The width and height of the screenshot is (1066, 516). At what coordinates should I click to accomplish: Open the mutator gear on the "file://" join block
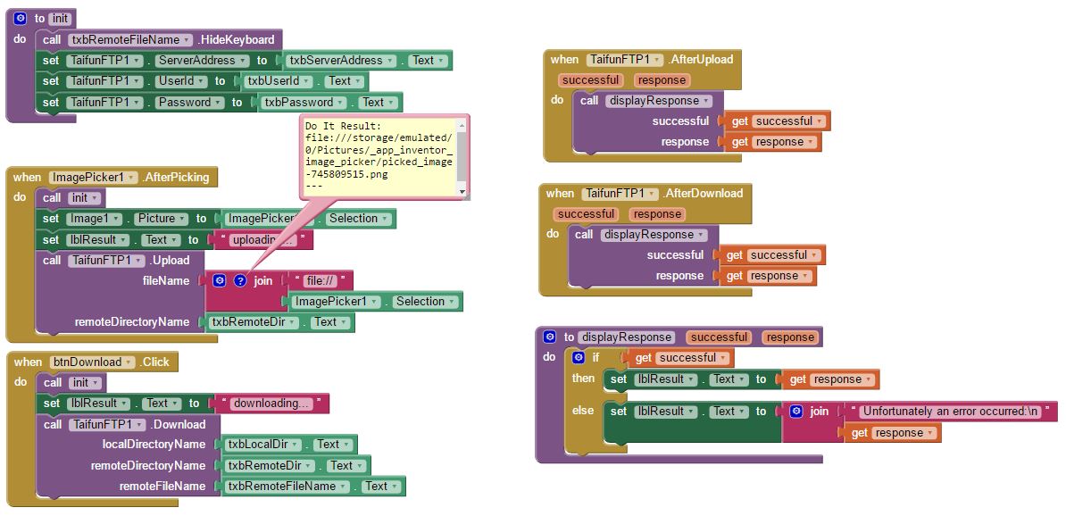pyautogui.click(x=220, y=280)
